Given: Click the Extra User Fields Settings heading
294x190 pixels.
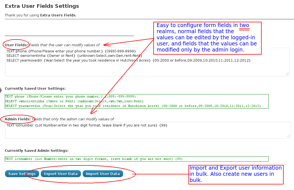Looking at the screenshot, I should tap(42, 6).
